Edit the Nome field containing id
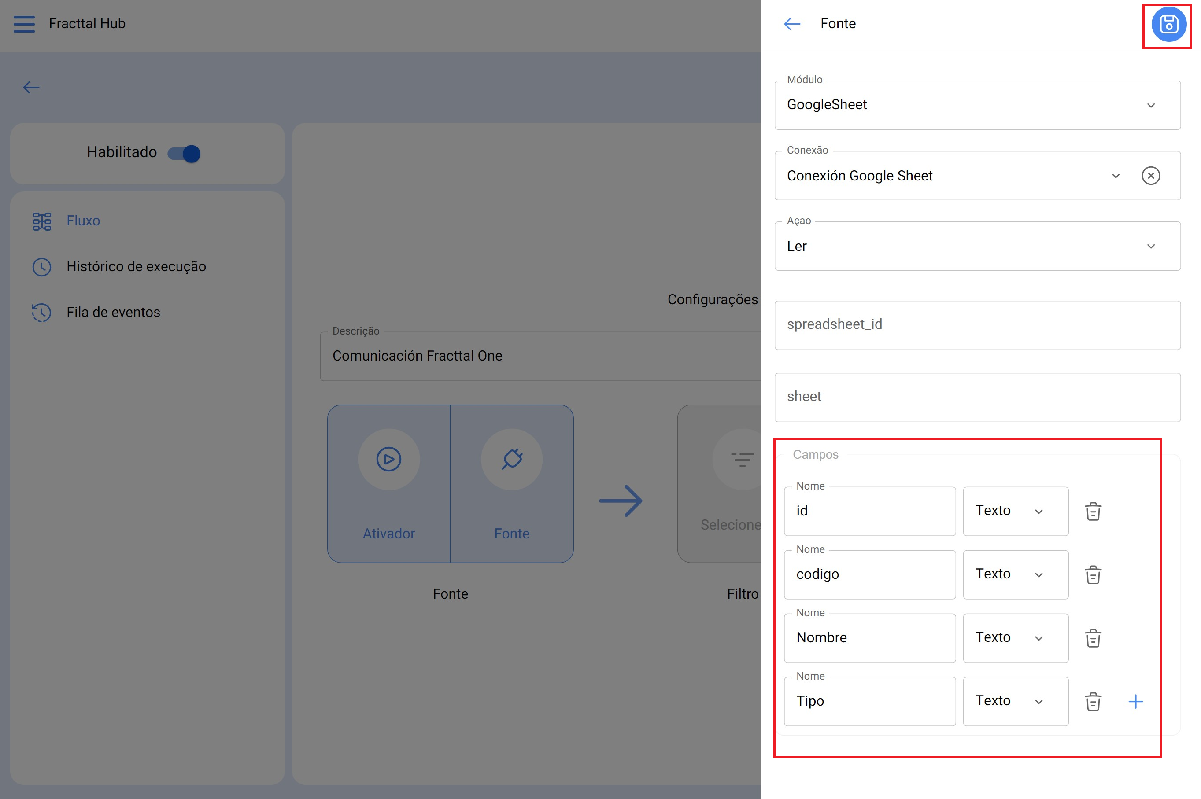 [870, 511]
